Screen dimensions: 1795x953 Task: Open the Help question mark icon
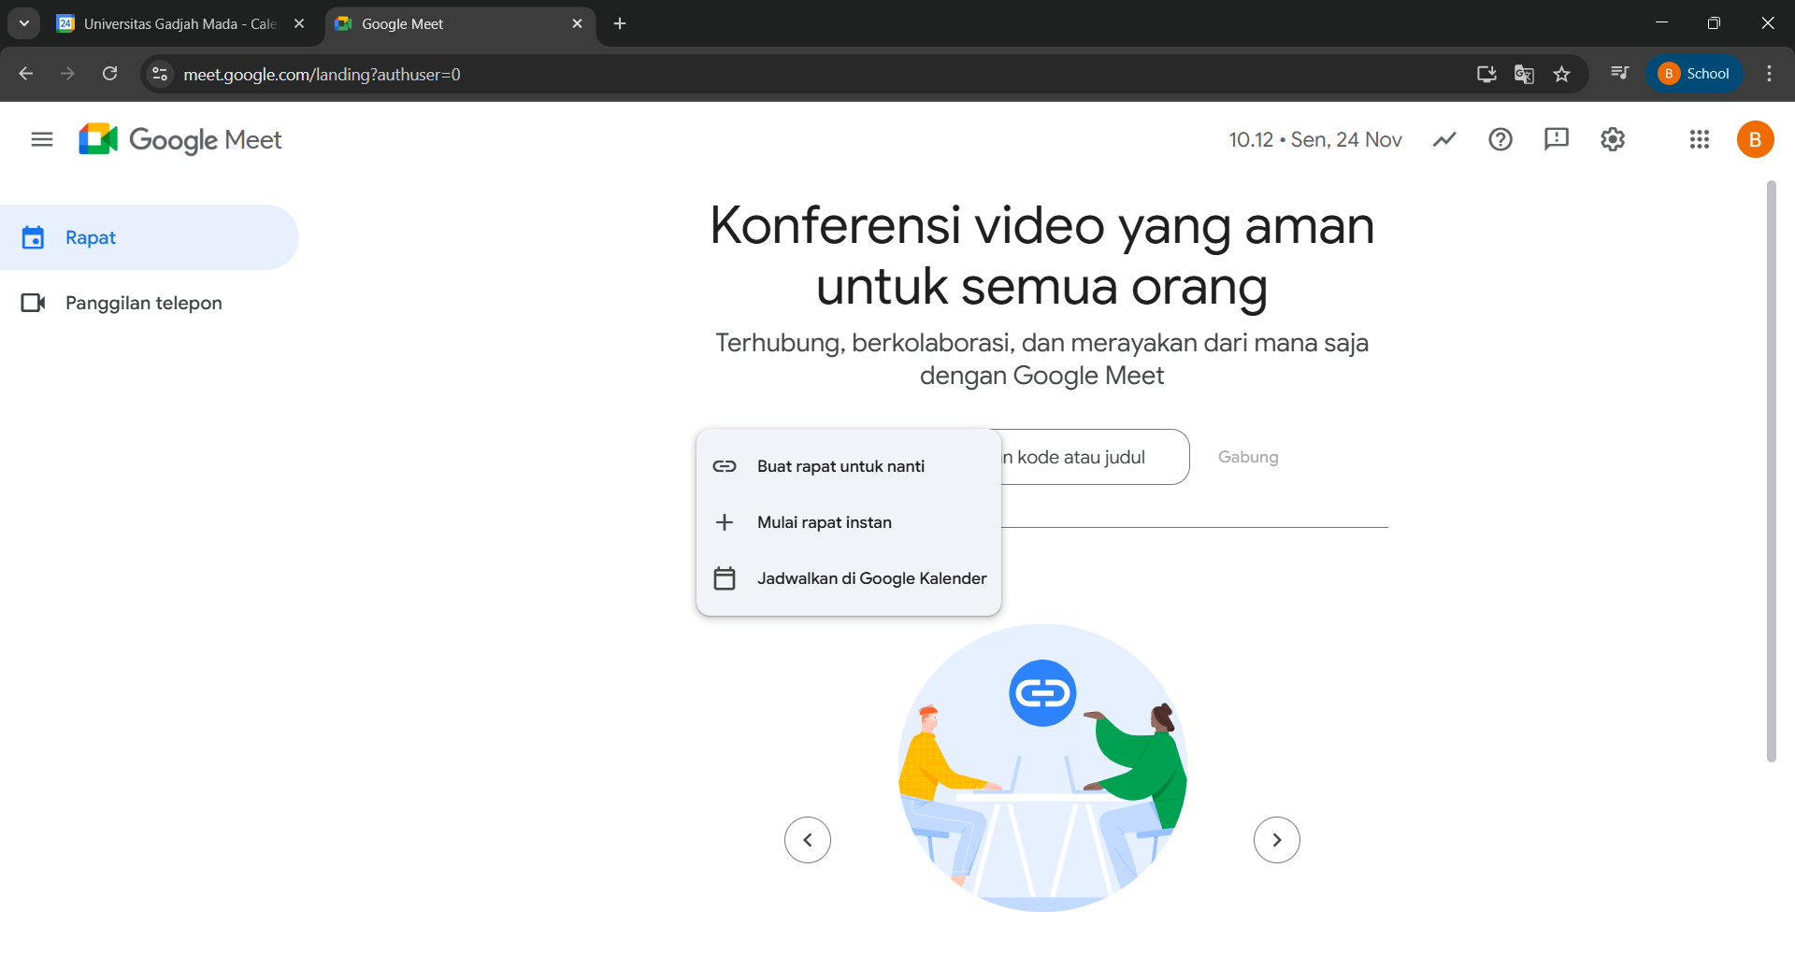tap(1501, 140)
